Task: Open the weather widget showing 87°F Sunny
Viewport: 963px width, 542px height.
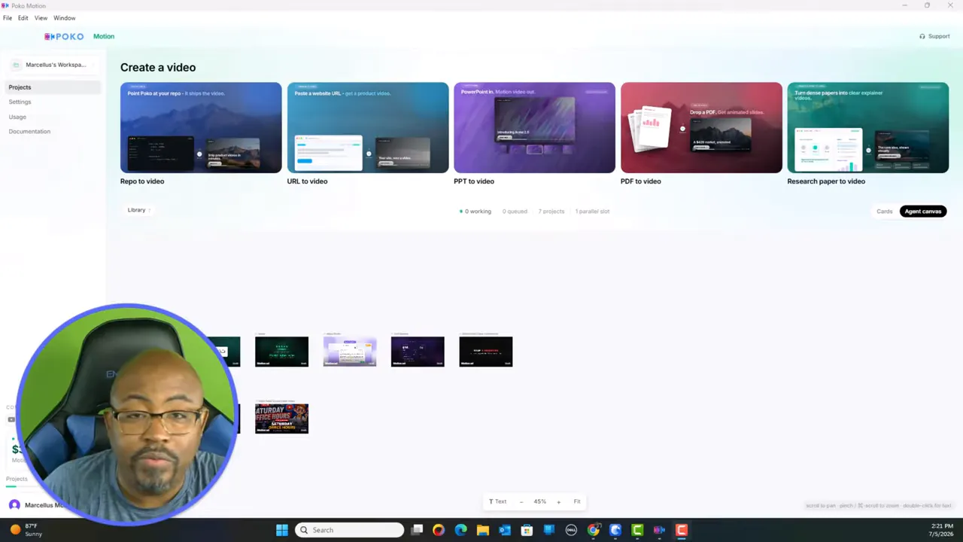Action: click(25, 530)
